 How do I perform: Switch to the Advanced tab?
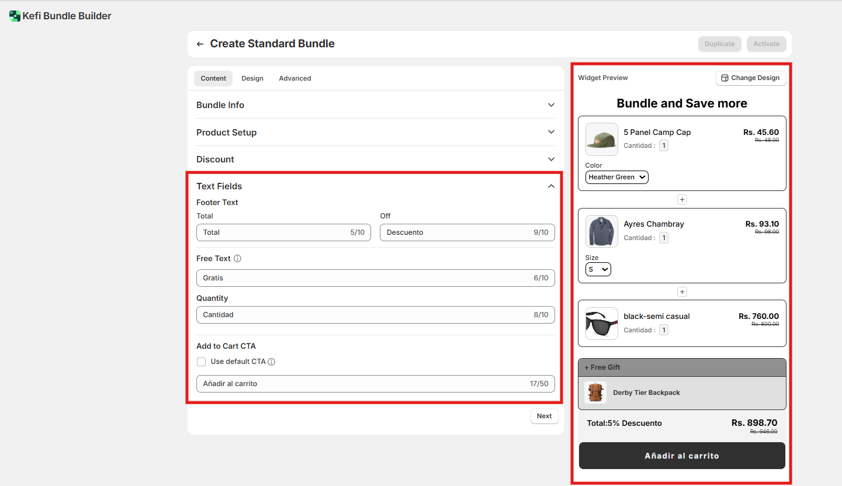tap(294, 78)
